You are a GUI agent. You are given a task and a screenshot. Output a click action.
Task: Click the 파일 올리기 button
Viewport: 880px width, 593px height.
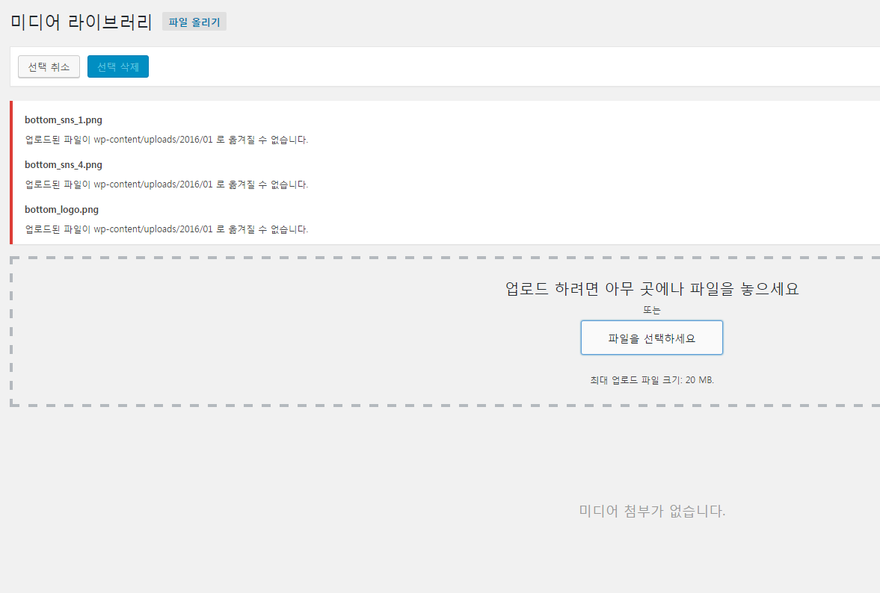pyautogui.click(x=194, y=22)
